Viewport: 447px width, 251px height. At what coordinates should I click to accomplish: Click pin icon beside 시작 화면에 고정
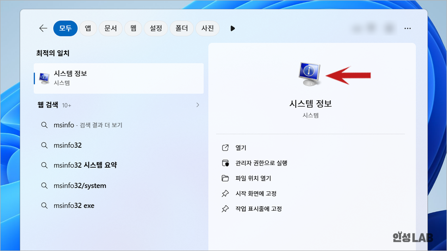click(x=225, y=193)
